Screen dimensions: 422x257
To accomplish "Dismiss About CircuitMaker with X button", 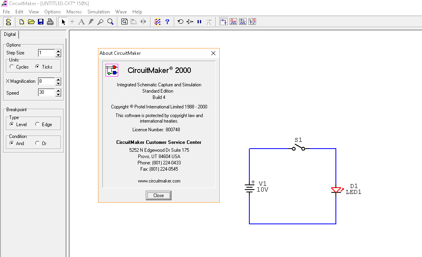I will (213, 53).
